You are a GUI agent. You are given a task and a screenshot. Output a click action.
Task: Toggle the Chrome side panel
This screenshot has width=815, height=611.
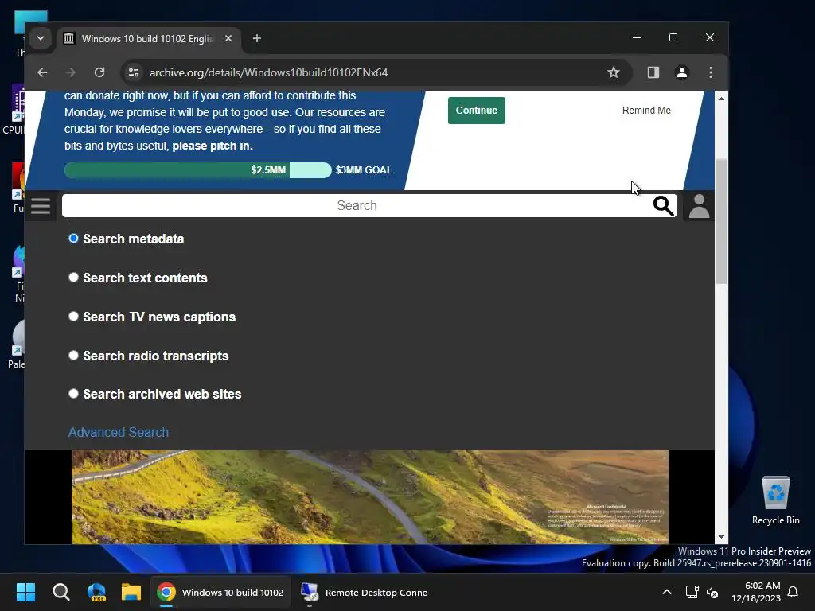pos(653,72)
